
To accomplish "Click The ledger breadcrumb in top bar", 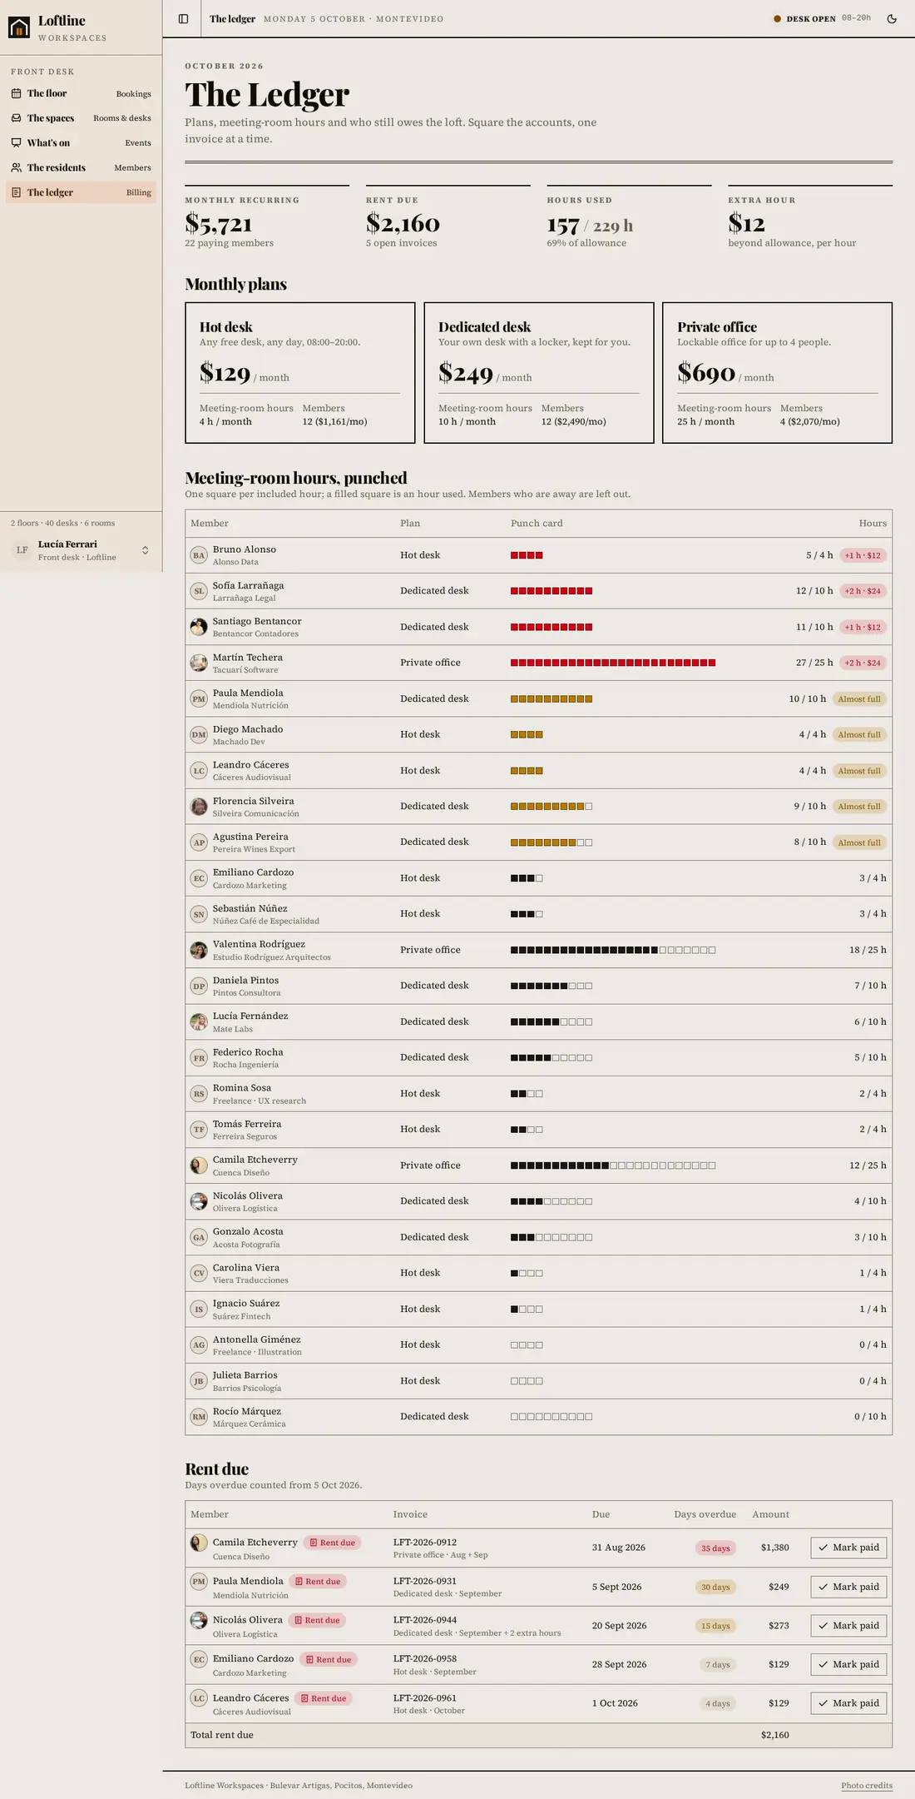I will coord(232,18).
